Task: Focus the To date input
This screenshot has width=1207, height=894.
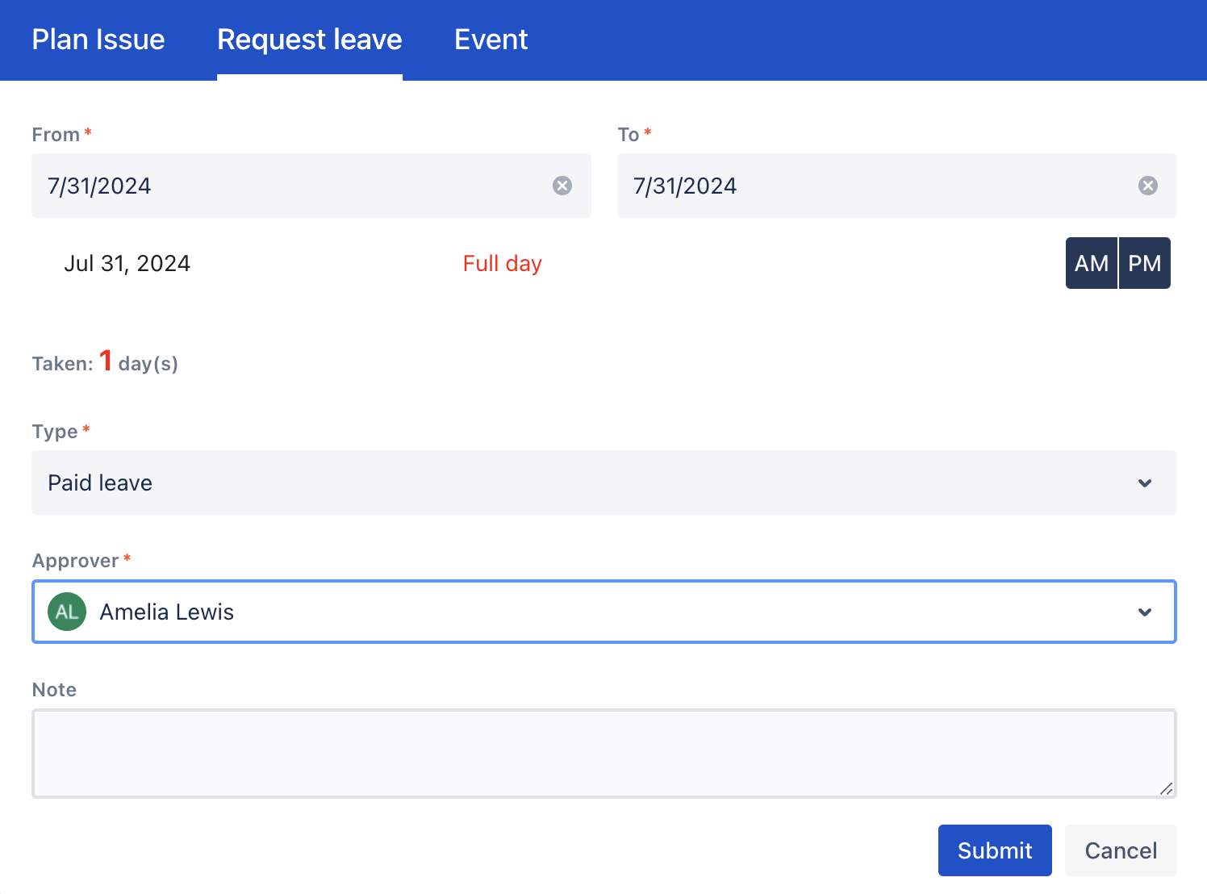Action: click(x=871, y=186)
